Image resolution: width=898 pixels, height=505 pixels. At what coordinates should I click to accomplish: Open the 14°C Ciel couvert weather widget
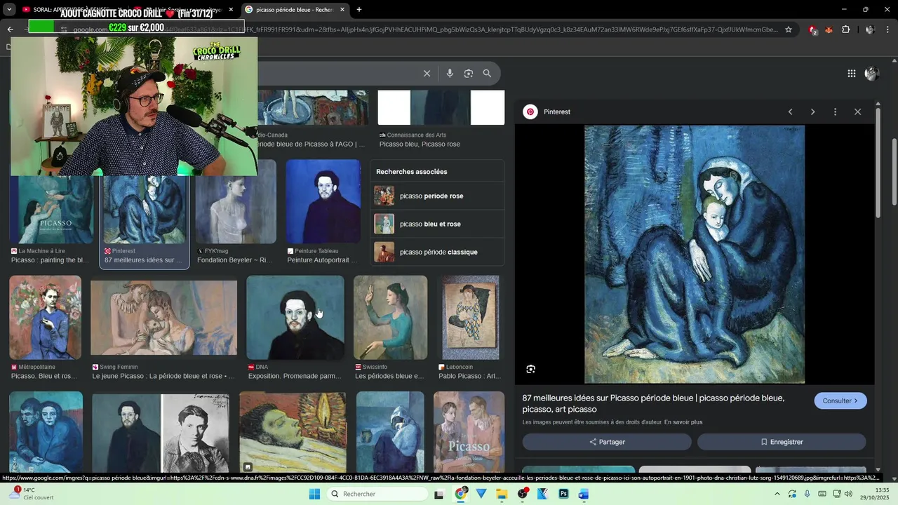click(32, 494)
